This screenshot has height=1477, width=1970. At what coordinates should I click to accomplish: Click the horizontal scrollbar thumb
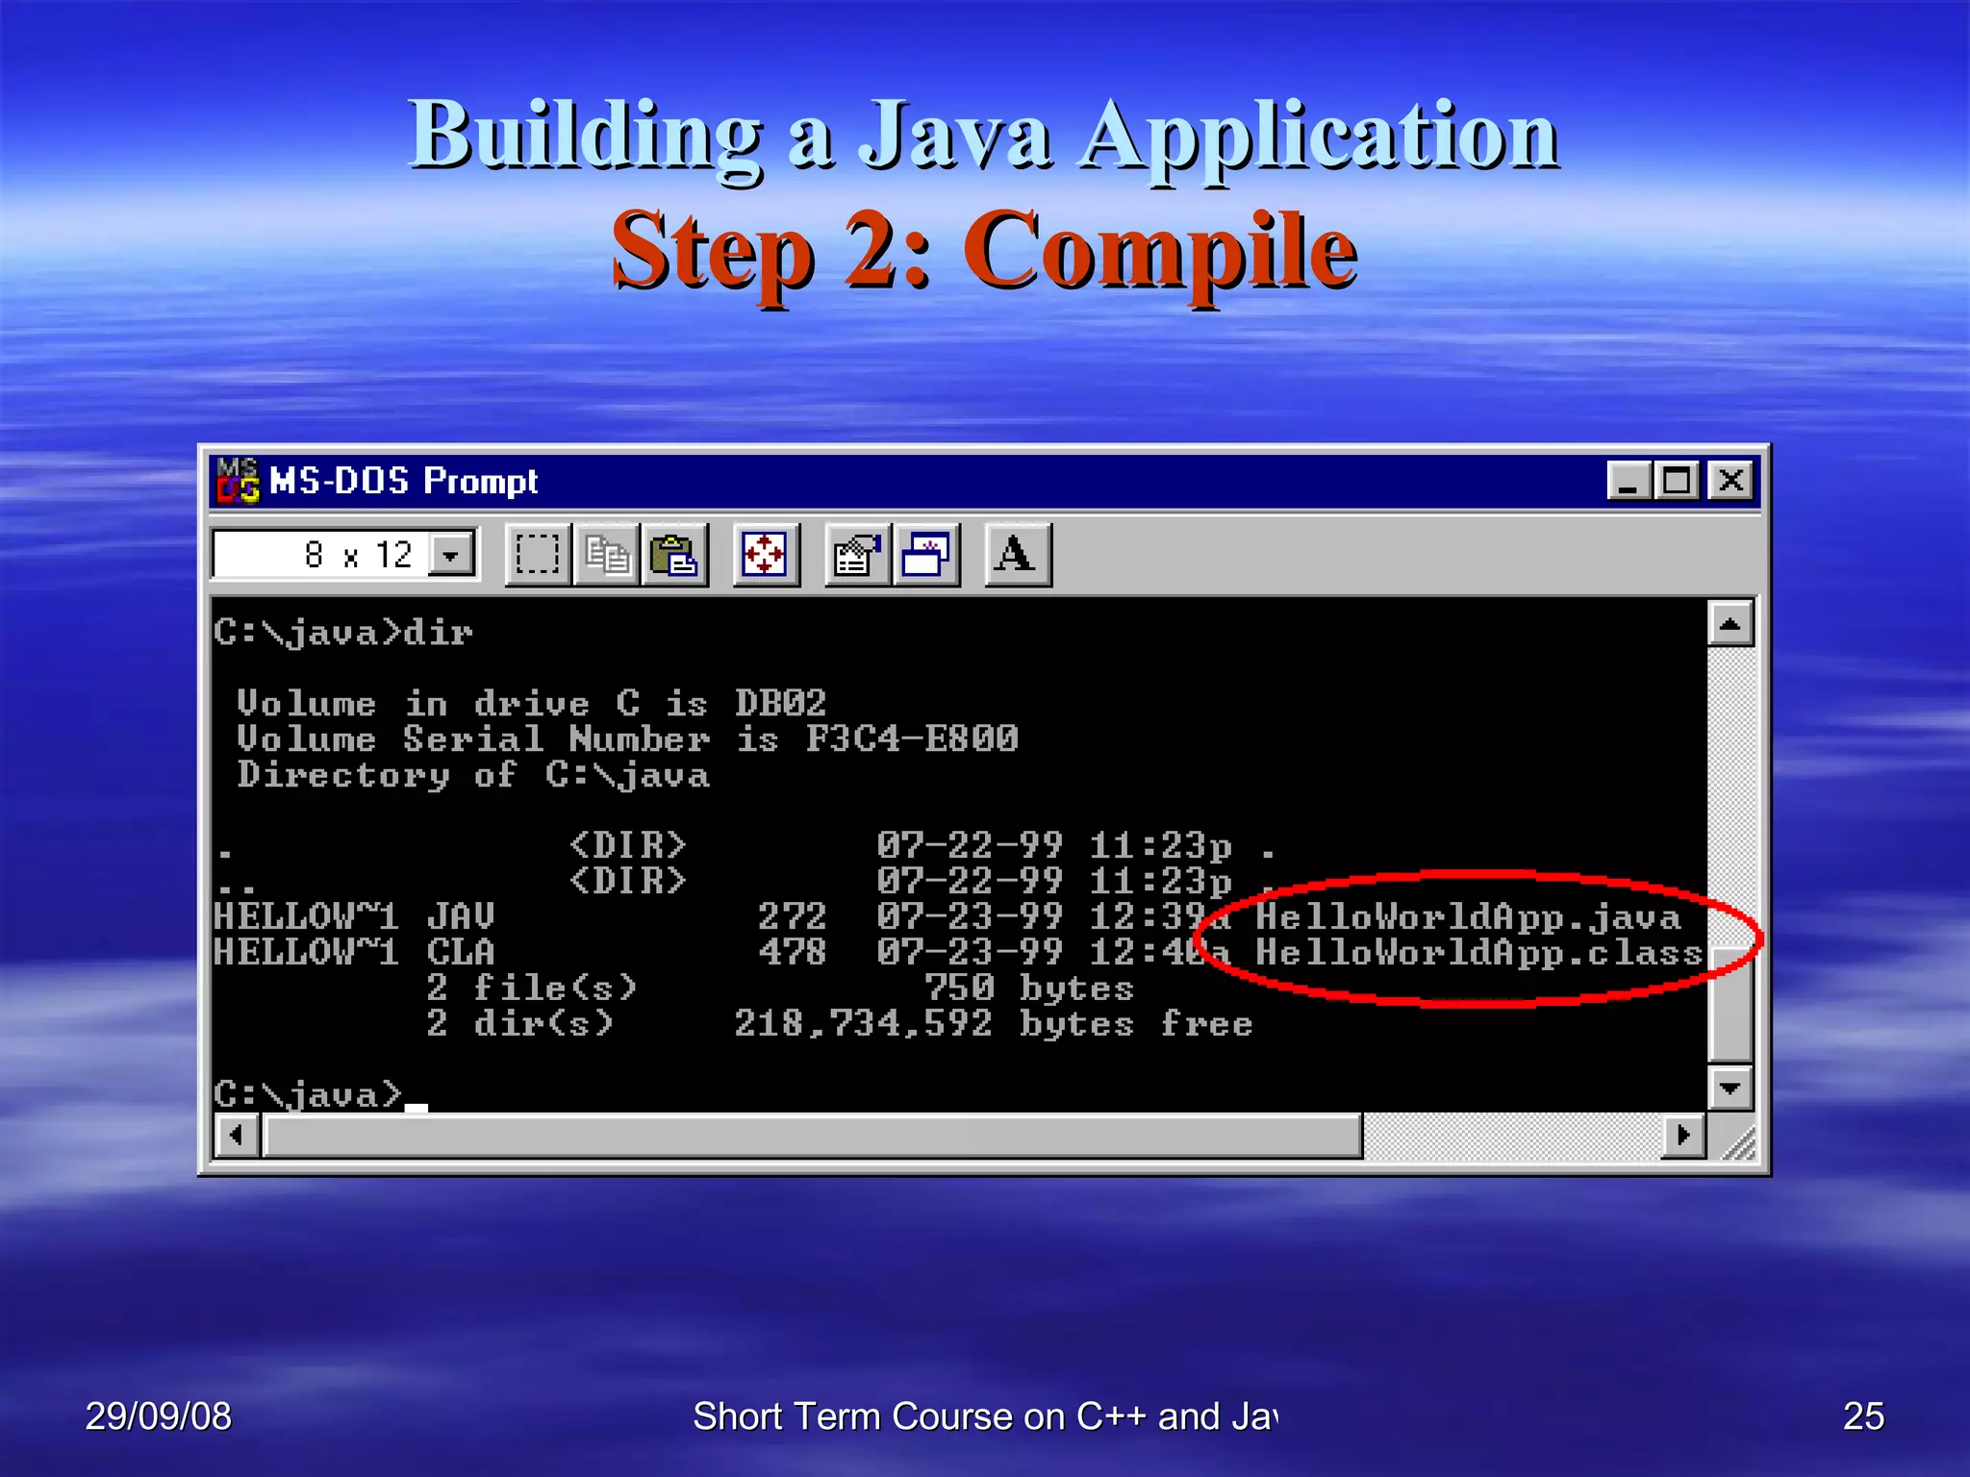tap(813, 1136)
